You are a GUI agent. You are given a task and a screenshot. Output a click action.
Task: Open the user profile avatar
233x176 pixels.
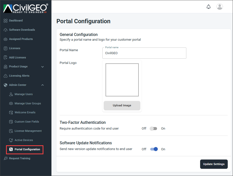click(219, 7)
